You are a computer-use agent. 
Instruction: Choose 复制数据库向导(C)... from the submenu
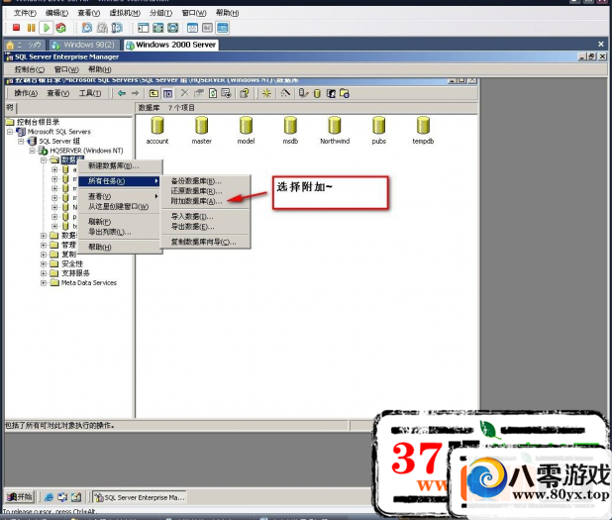(x=205, y=242)
